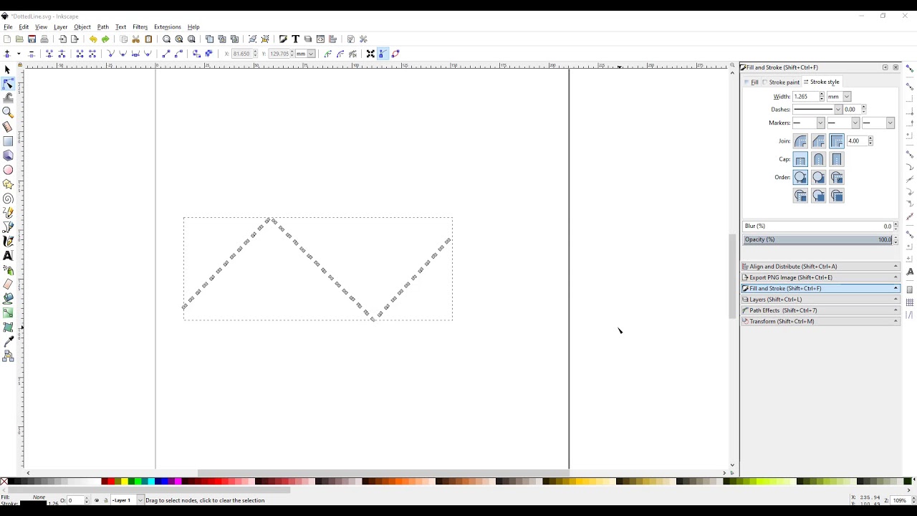Image resolution: width=917 pixels, height=516 pixels.
Task: Close the Fill and Stroke dialog
Action: pyautogui.click(x=896, y=67)
